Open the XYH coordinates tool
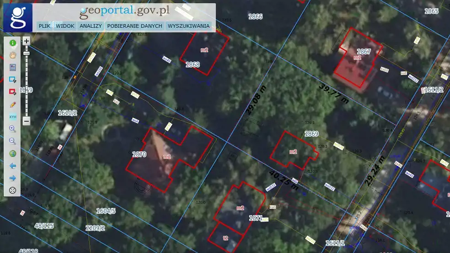Screen dimensions: 450x253 click(x=13, y=117)
